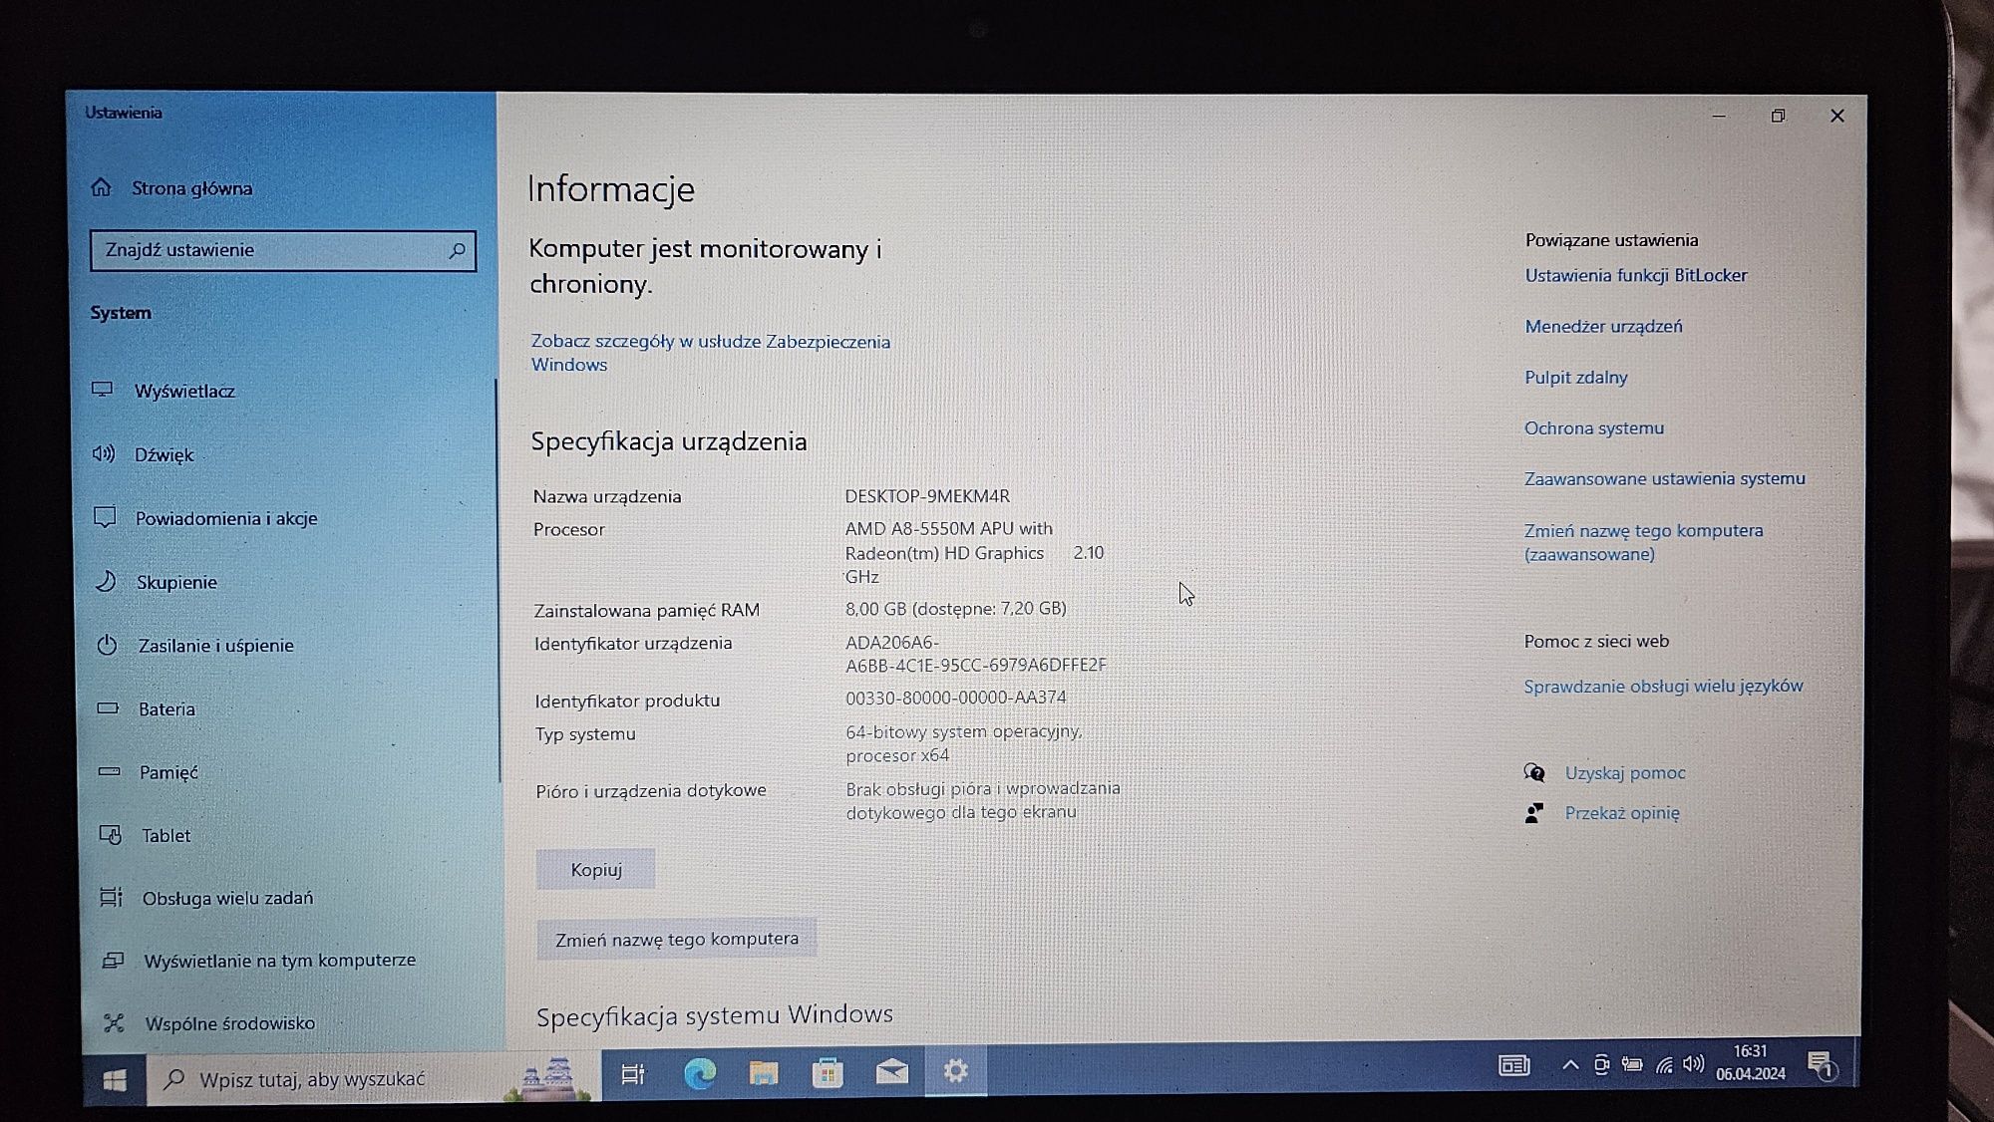The width and height of the screenshot is (1994, 1122).
Task: Select the Pamięć storage section
Action: point(149,772)
